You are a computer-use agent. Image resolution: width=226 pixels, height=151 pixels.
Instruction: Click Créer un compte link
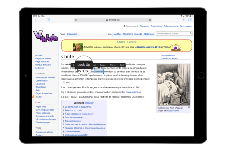click(x=171, y=26)
